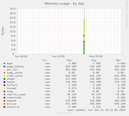Image resolution: width=129 pixels, height=116 pixels.
Task: Click the 'shmem' legend label
Action: 11,79
